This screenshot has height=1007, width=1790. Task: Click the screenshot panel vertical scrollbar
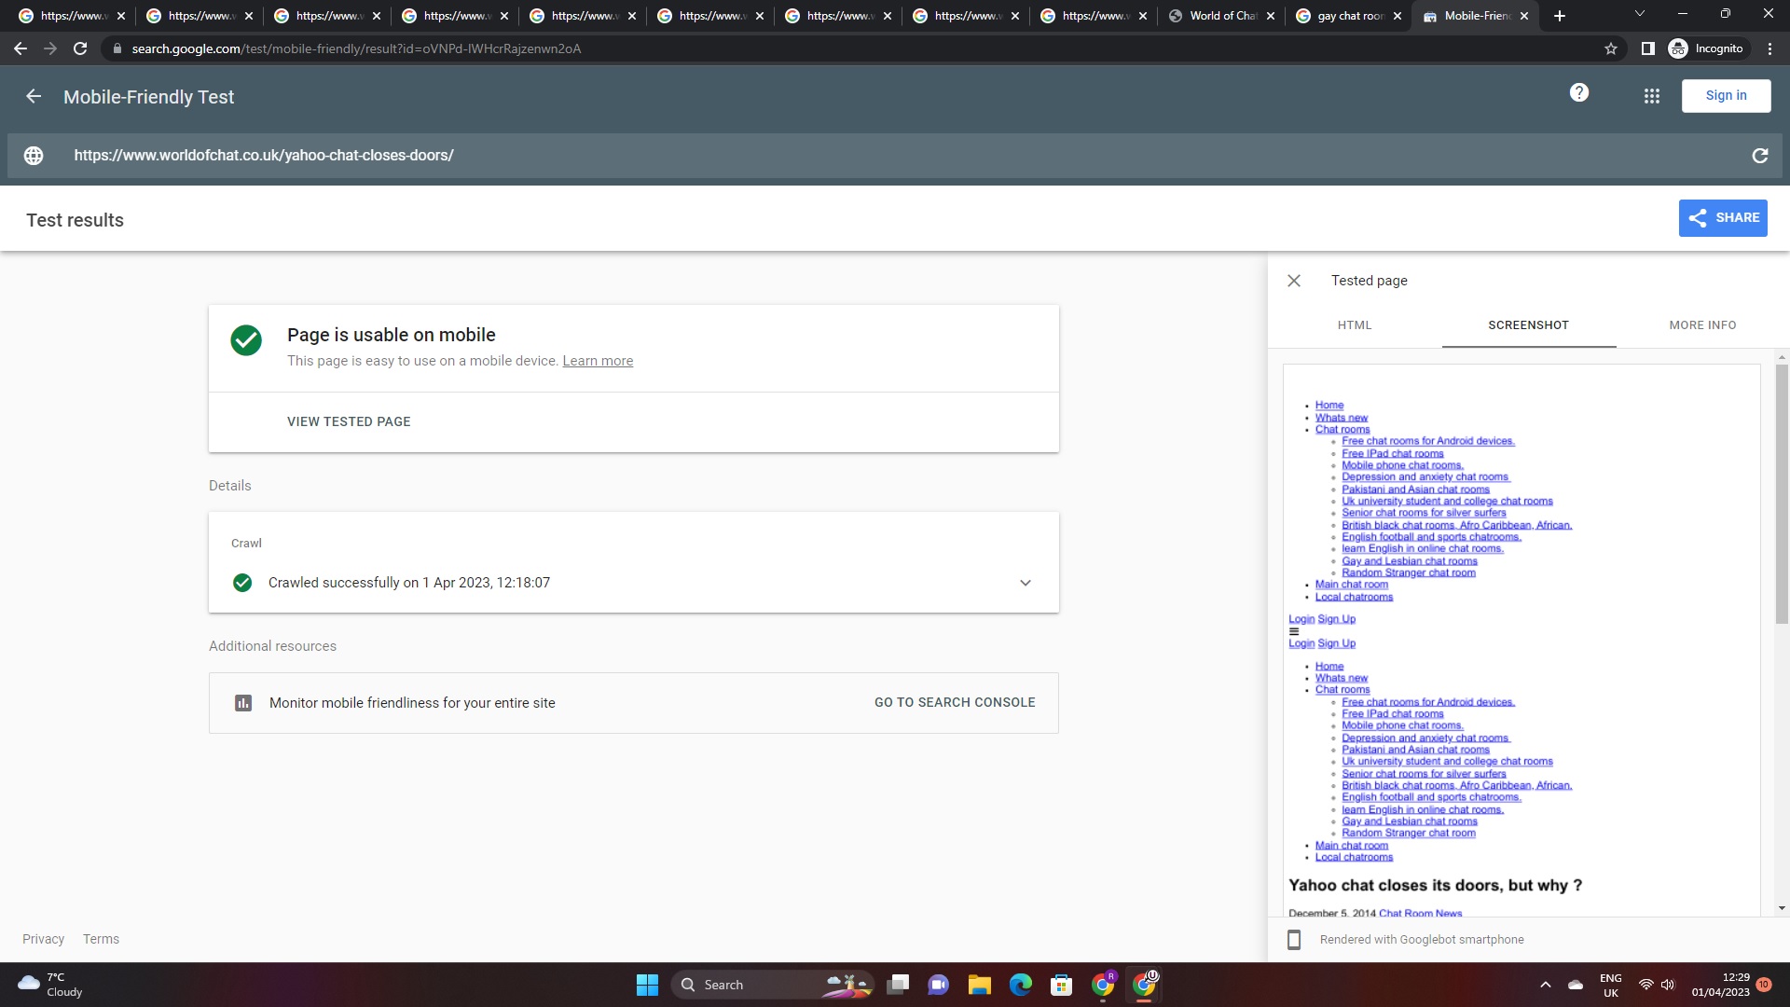pyautogui.click(x=1782, y=494)
